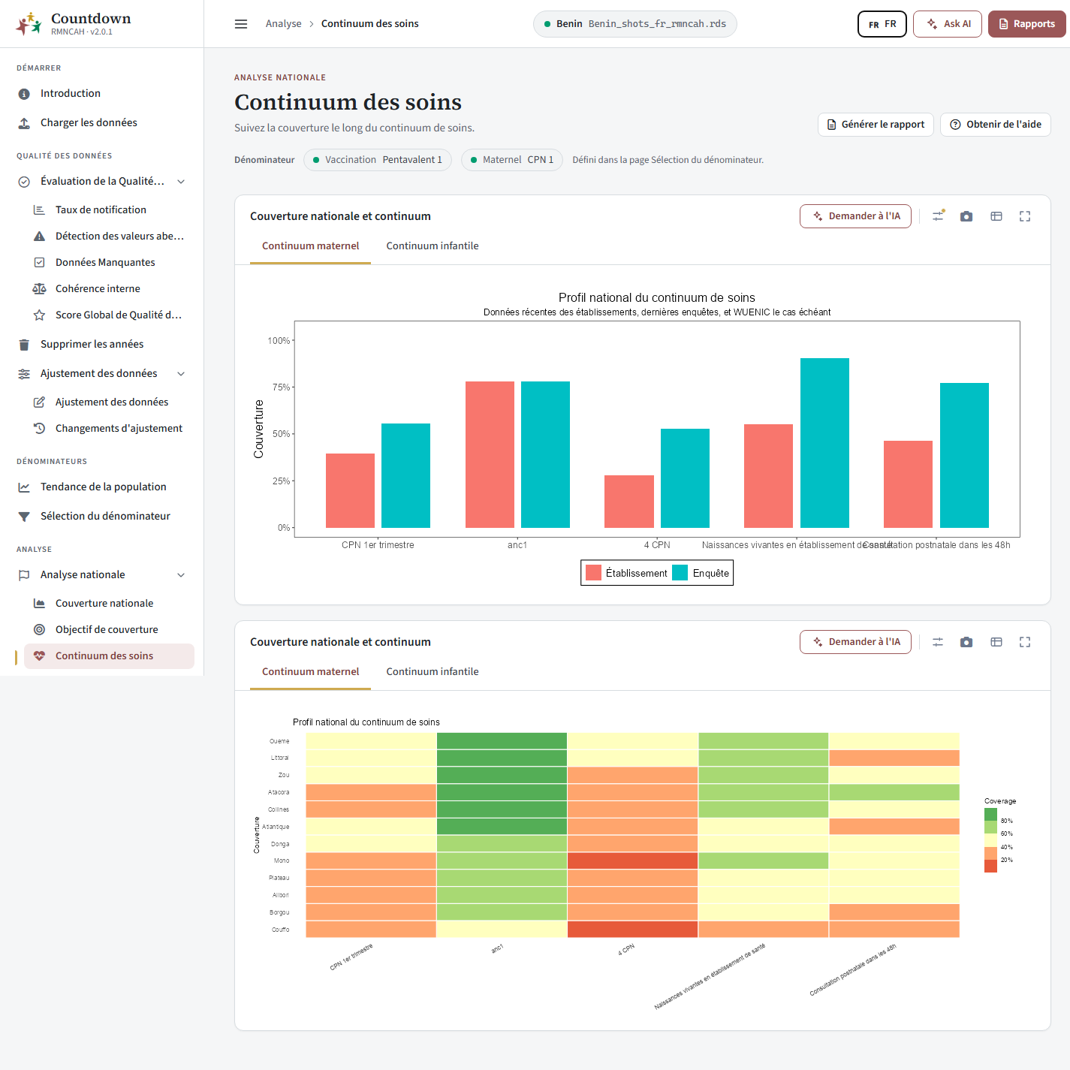The height and width of the screenshot is (1070, 1070).
Task: Click Obtenir de l'aide button
Action: click(996, 125)
